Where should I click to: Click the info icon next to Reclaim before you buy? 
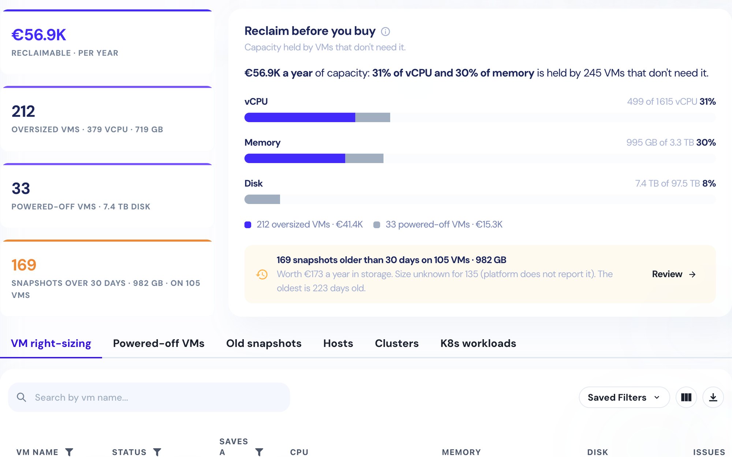point(385,31)
